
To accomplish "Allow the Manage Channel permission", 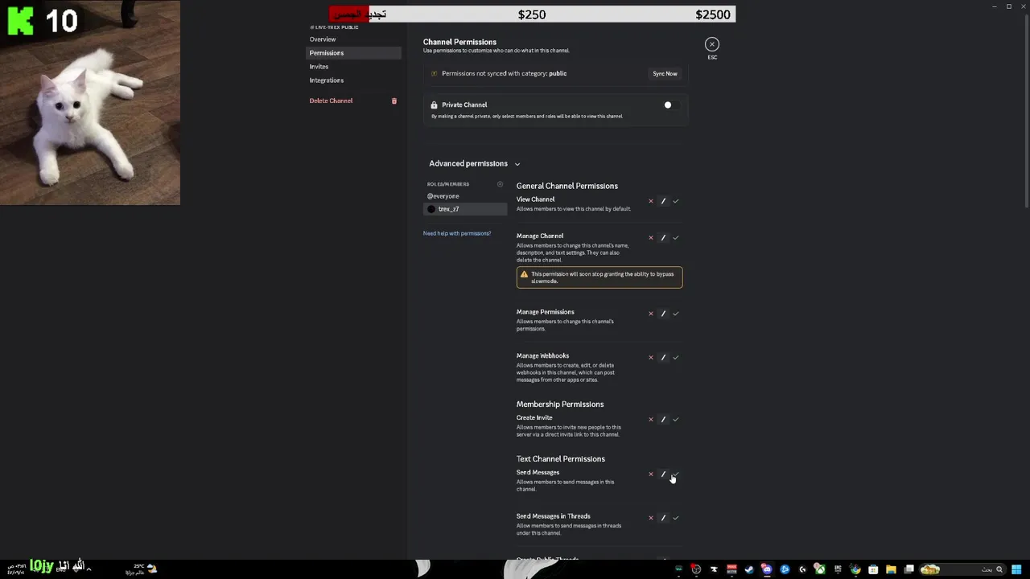I will coord(676,238).
